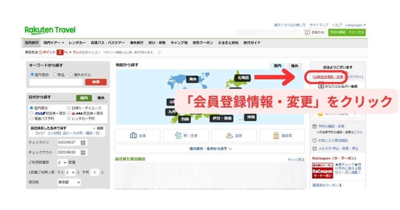Select ANA航空券+宿泊 radio option
The image size is (400, 210).
[31, 113]
